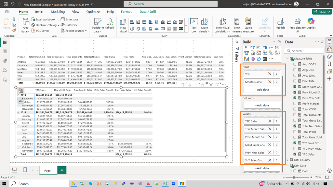Open the Get data dropdown
The width and height of the screenshot is (333, 187).
pos(25,31)
